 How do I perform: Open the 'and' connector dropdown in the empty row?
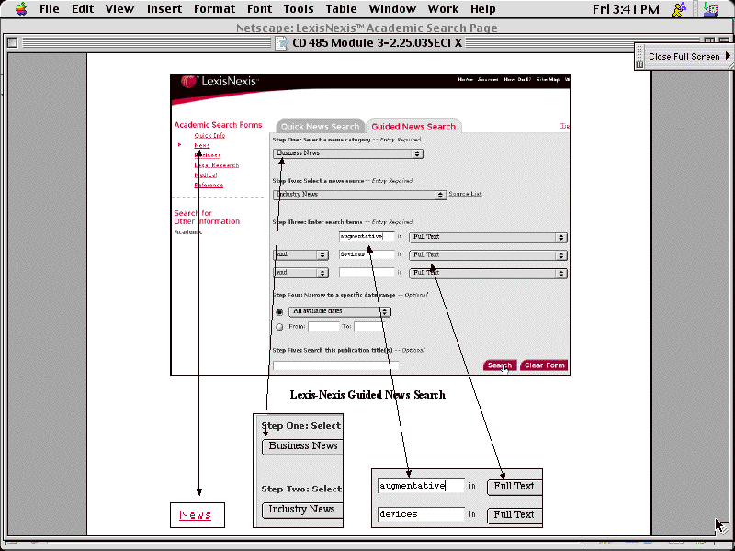pyautogui.click(x=300, y=272)
